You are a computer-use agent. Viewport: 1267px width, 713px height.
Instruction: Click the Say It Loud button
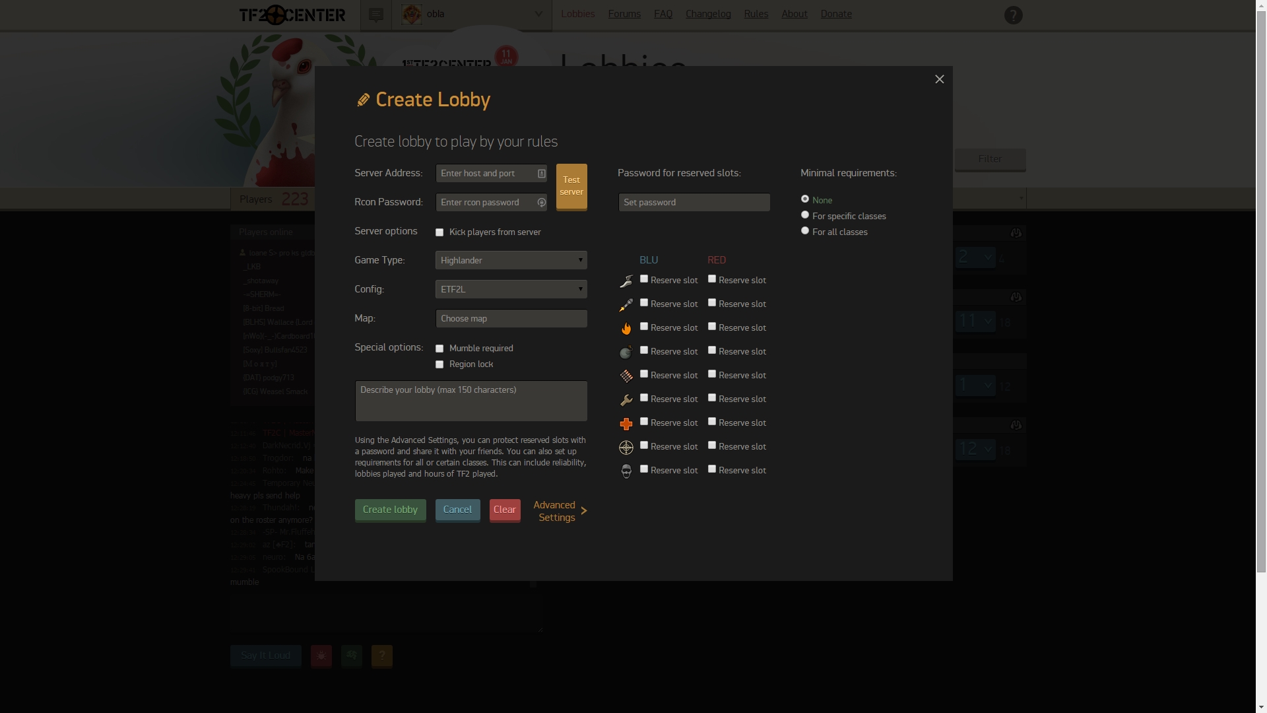tap(266, 656)
